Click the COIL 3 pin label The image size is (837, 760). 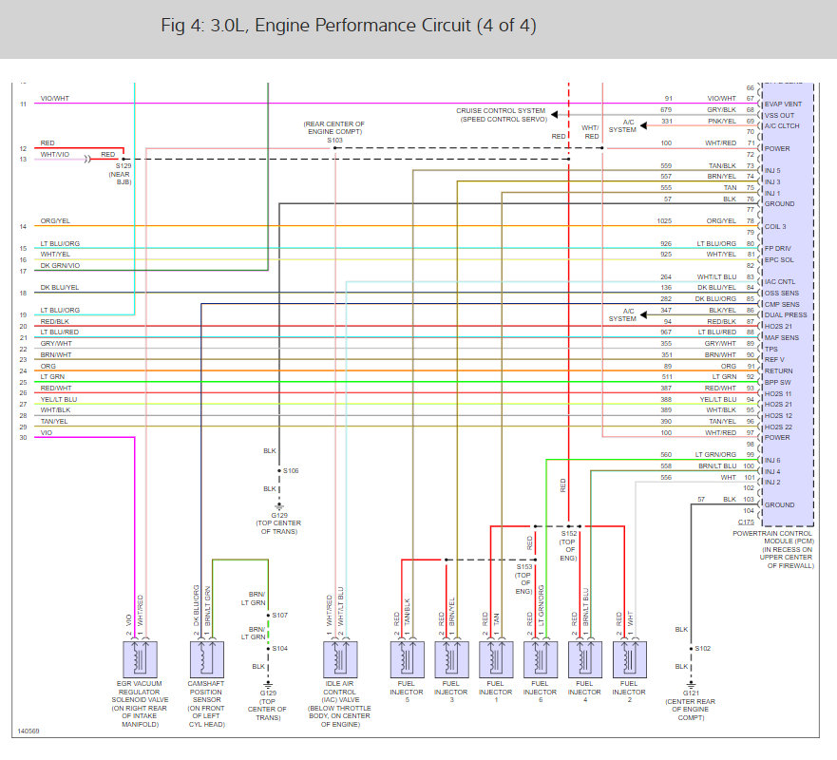[775, 226]
